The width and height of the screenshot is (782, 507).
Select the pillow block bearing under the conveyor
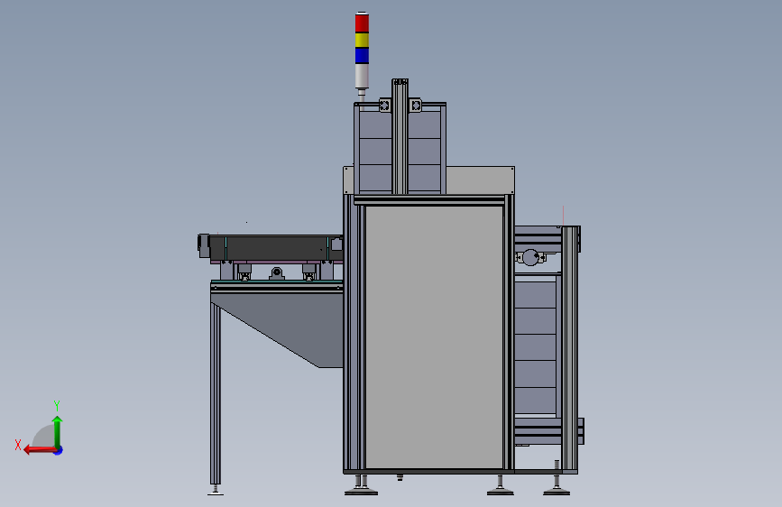pyautogui.click(x=277, y=273)
